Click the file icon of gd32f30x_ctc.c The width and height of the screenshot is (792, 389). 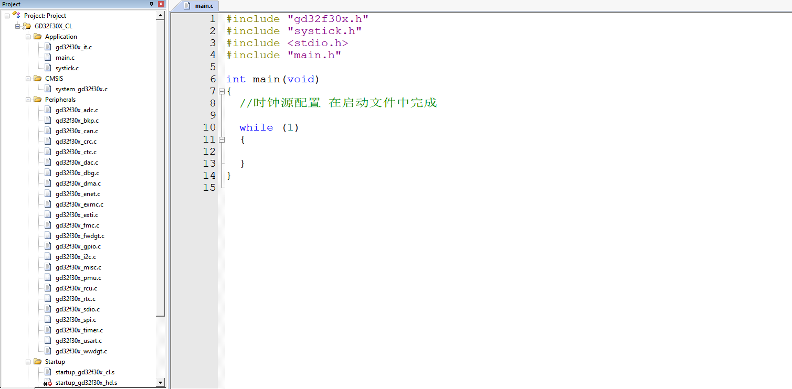coord(48,152)
